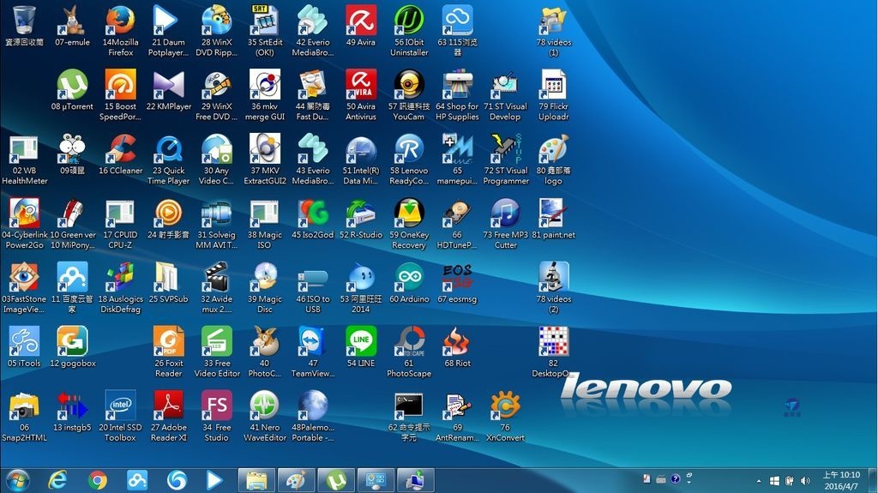Open 20 Intel SSD Toolbox
Image resolution: width=878 pixels, height=493 pixels.
(x=120, y=406)
